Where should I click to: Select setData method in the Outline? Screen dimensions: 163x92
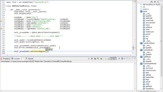pos(148,75)
